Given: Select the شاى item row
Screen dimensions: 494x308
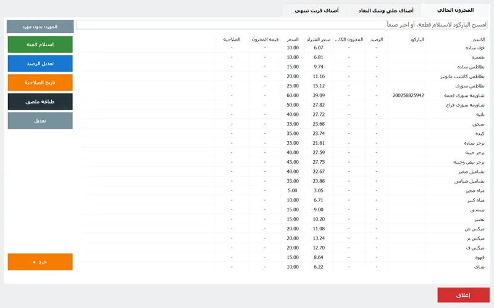Looking at the screenshot, I should click(x=283, y=267).
